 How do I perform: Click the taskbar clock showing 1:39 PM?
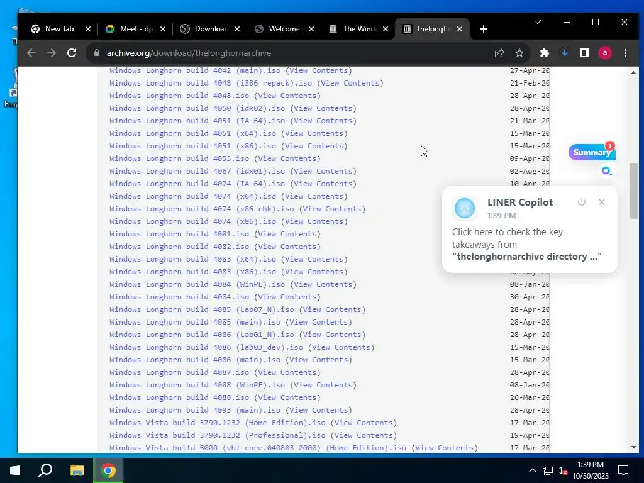pos(590,470)
